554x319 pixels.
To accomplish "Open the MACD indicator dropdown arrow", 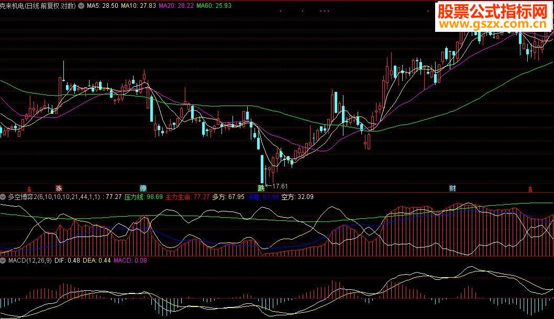I will point(3,261).
